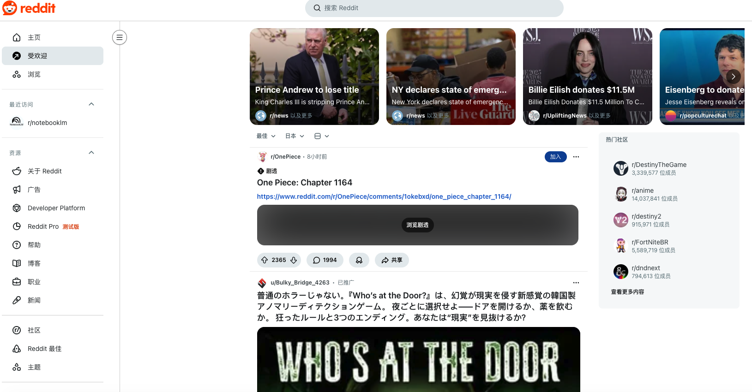Give an award to the One Piece post
The height and width of the screenshot is (392, 752).
359,260
